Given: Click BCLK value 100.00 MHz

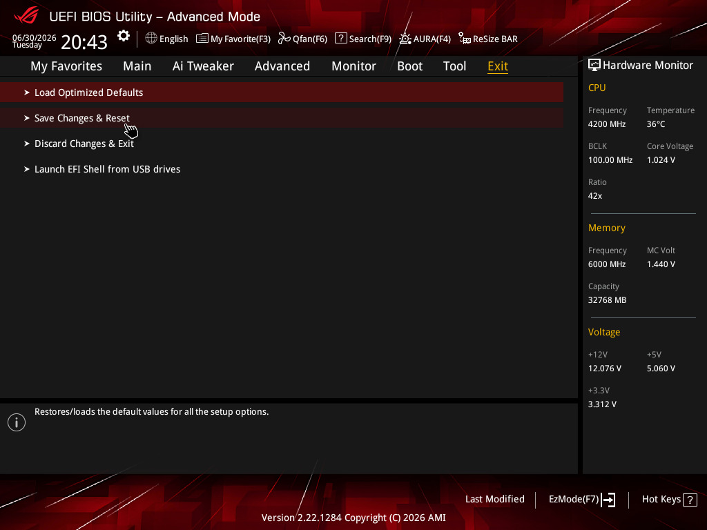Looking at the screenshot, I should click(610, 160).
